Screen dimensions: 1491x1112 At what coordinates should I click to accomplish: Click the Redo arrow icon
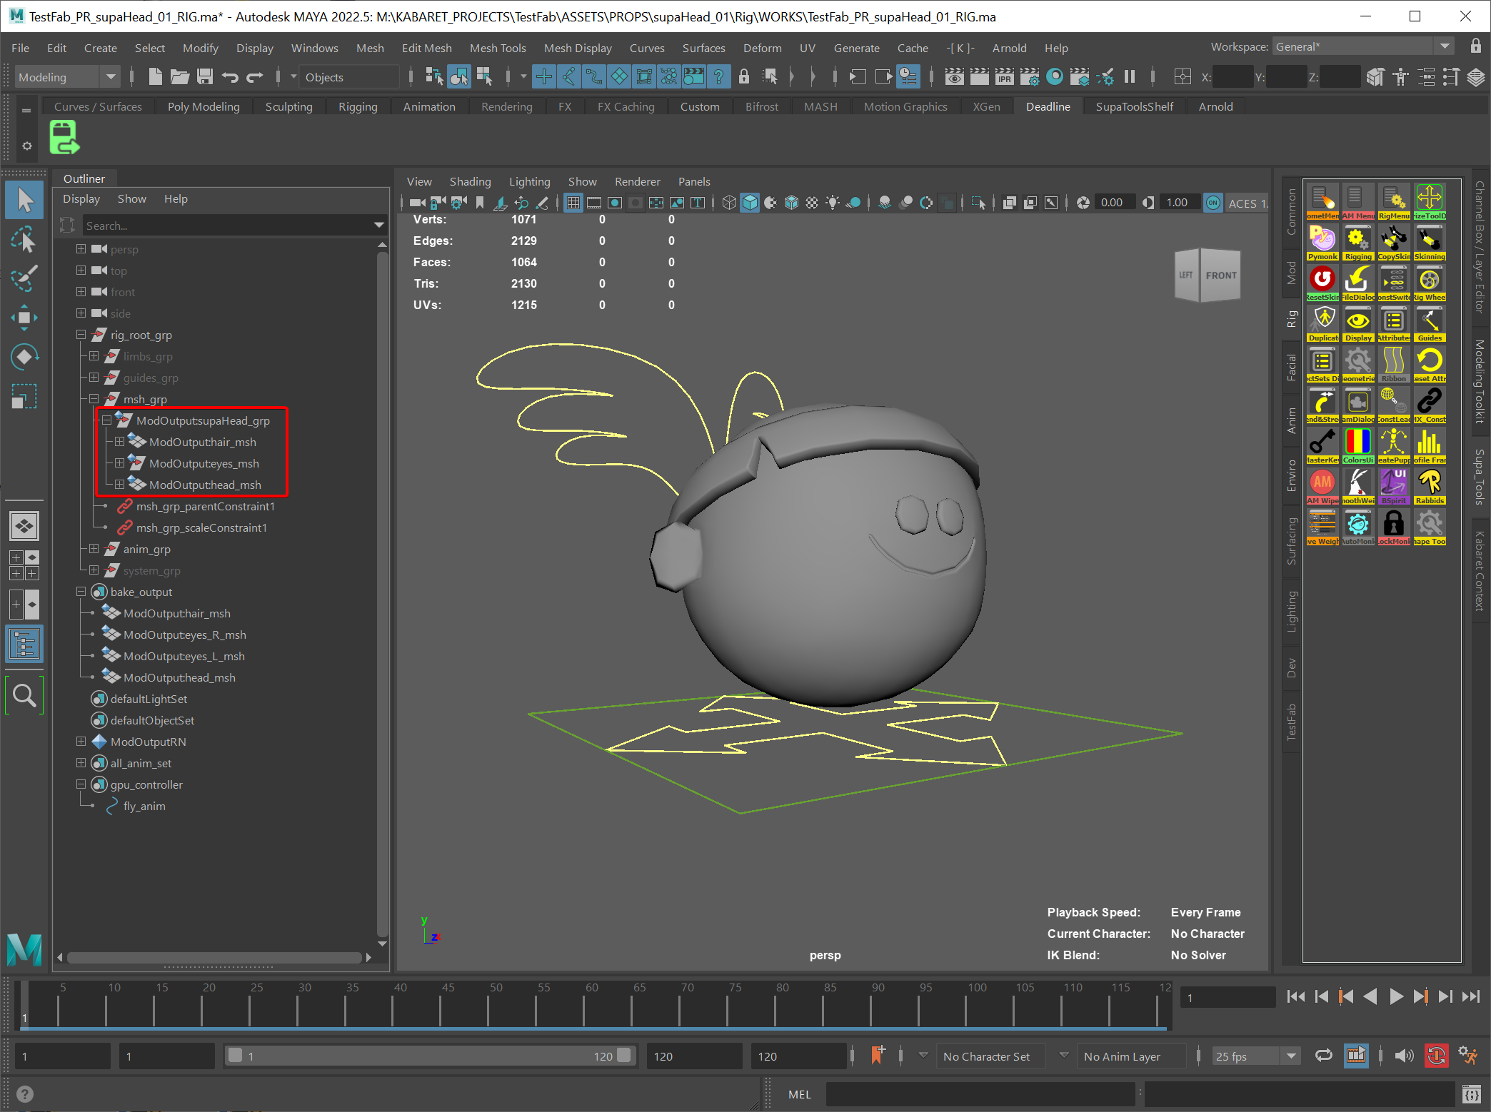255,76
